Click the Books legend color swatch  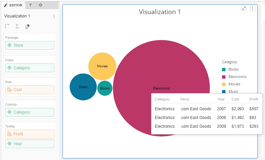pos(224,70)
